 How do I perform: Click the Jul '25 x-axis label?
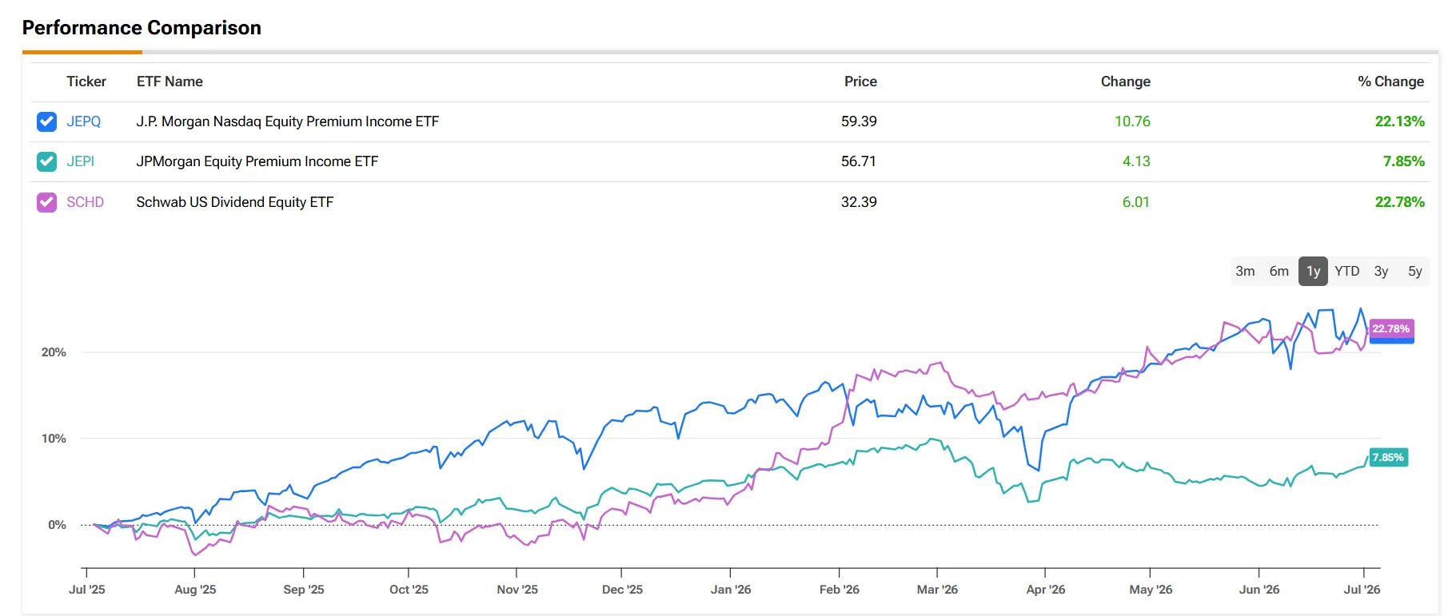[86, 590]
